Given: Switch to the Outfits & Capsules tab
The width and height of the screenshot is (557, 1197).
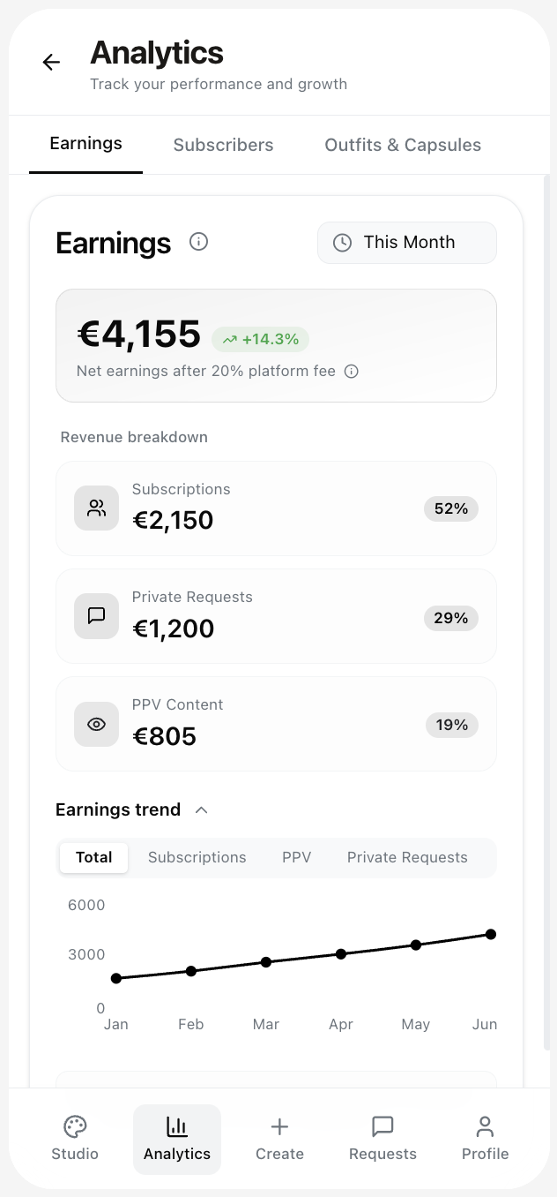Looking at the screenshot, I should point(403,145).
